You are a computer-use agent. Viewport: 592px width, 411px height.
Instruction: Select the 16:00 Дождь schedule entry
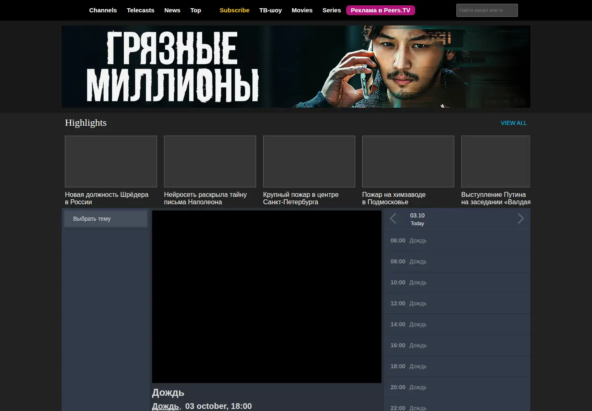pos(457,345)
